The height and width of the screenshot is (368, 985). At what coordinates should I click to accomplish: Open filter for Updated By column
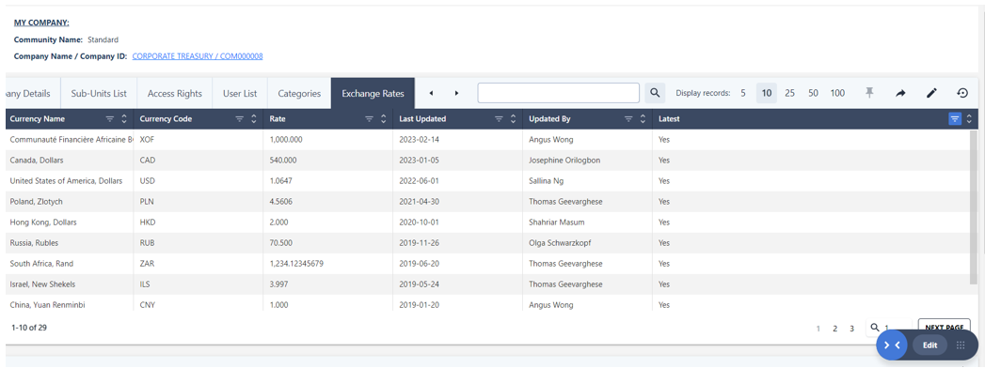(x=628, y=118)
